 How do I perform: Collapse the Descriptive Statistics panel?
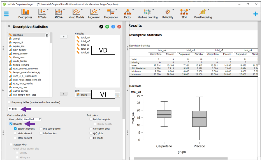click(9, 27)
